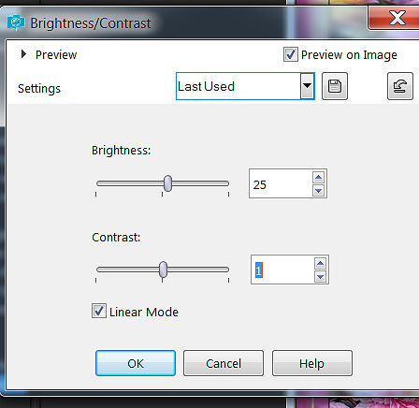Click the Contrast slider handle
419x408 pixels.
163,270
